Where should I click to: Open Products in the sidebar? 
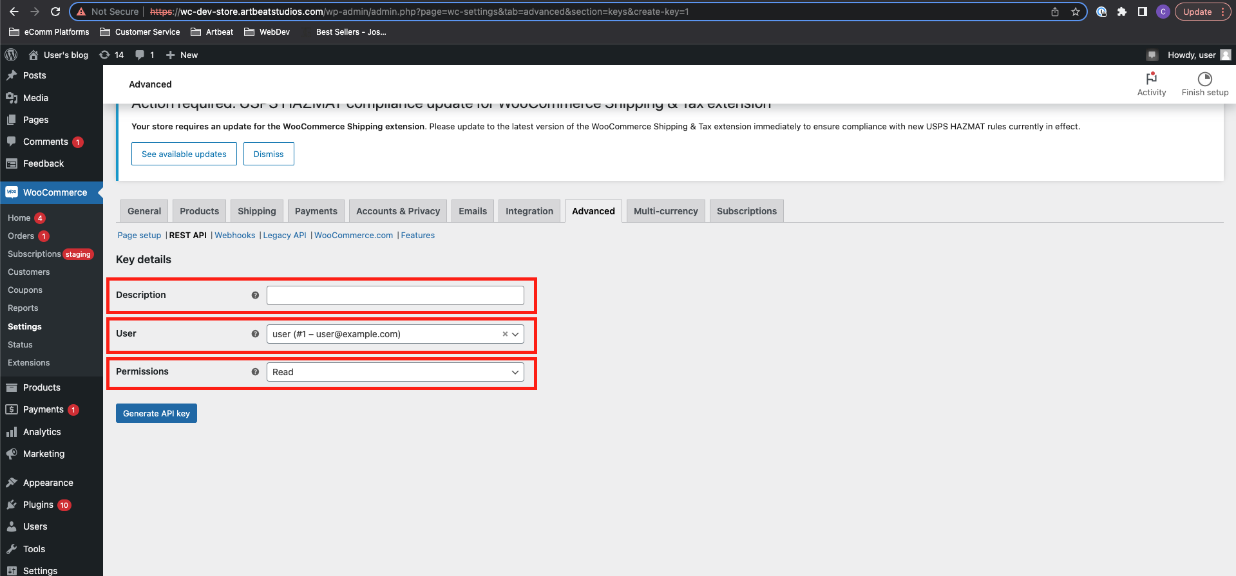52,387
